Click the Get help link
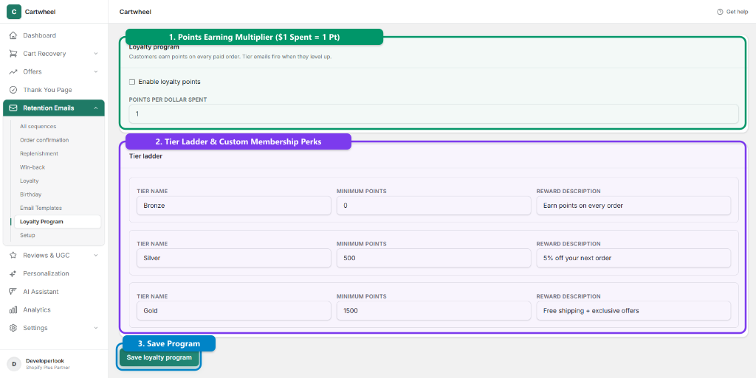The image size is (756, 378). tap(732, 12)
